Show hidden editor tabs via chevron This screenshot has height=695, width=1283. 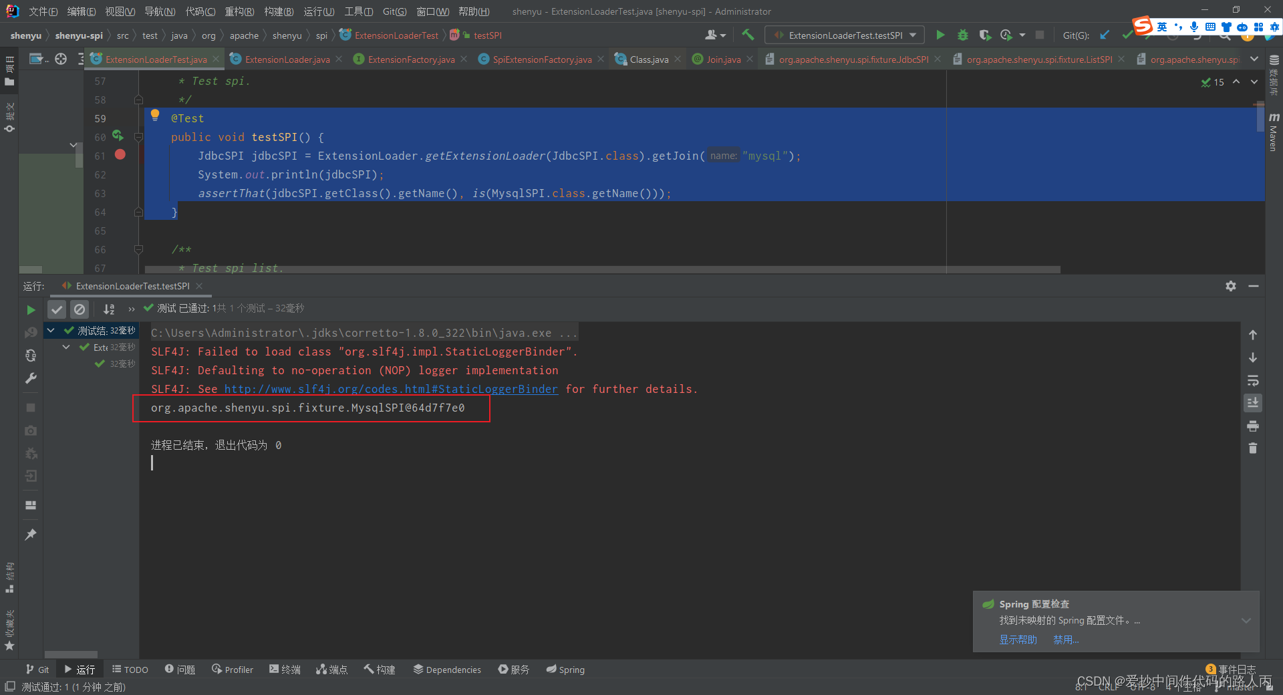click(1254, 59)
